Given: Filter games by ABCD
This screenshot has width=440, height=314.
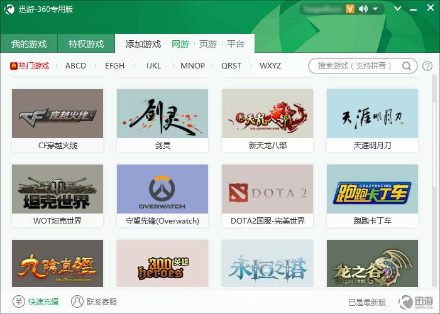Looking at the screenshot, I should point(75,66).
